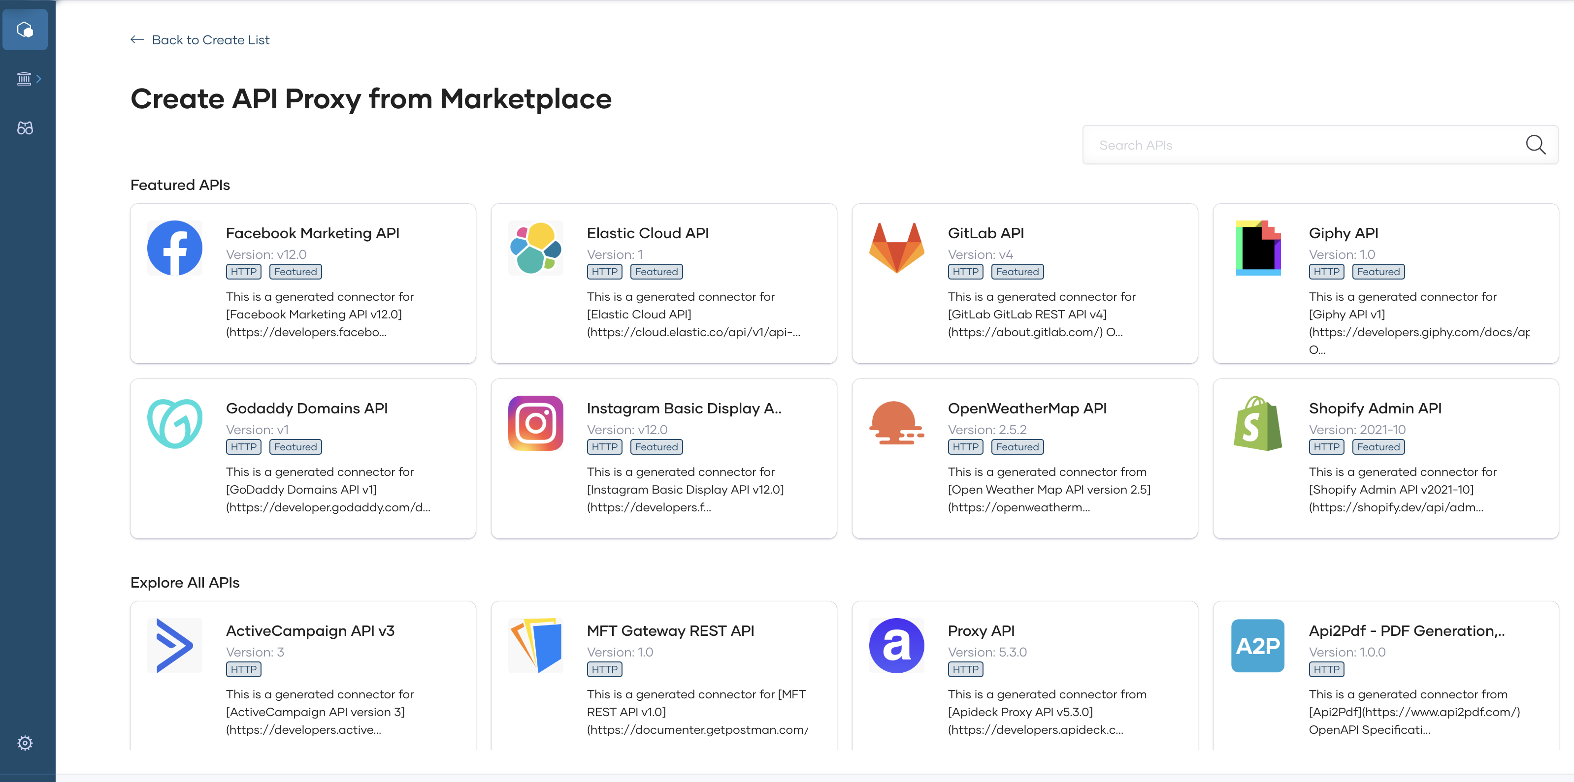
Task: Click the Featured APIs section heading
Action: [x=180, y=185]
